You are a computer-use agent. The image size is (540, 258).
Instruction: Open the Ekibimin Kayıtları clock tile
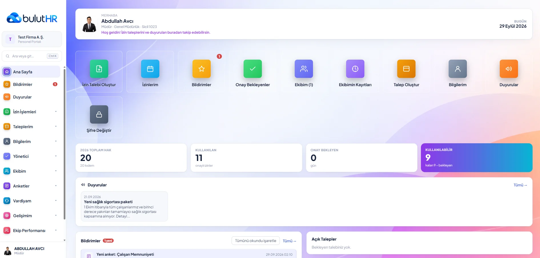pyautogui.click(x=355, y=72)
